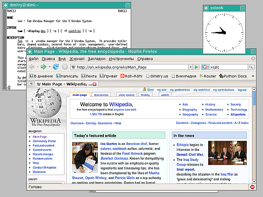Screen dimensions: 263x197
Task: Open the Закладки menu
Action: click(x=96, y=59)
